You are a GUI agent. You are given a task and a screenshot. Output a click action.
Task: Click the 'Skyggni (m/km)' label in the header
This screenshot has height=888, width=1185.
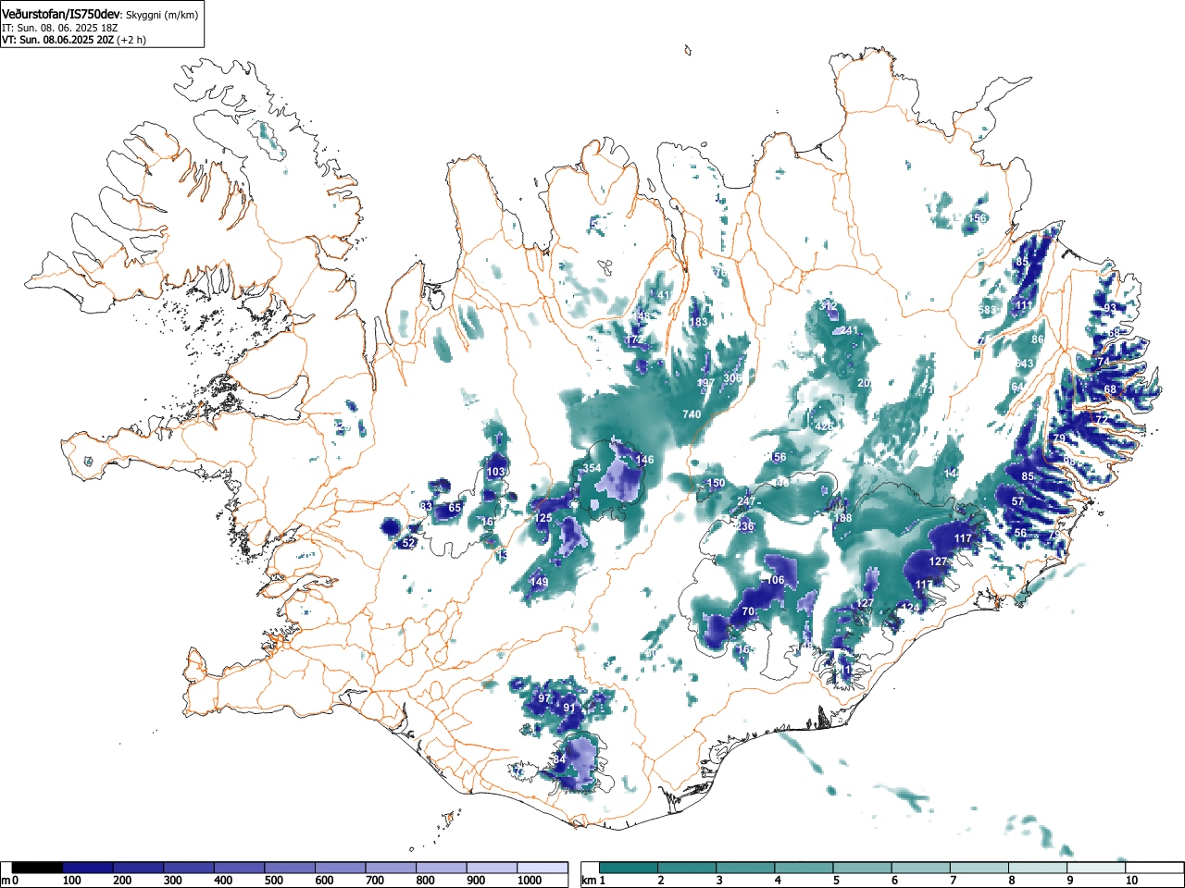[161, 15]
